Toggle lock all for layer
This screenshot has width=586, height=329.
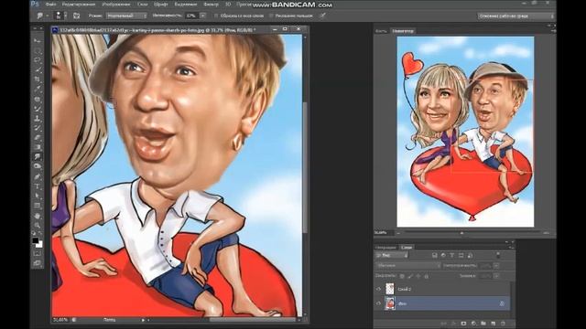click(x=427, y=276)
